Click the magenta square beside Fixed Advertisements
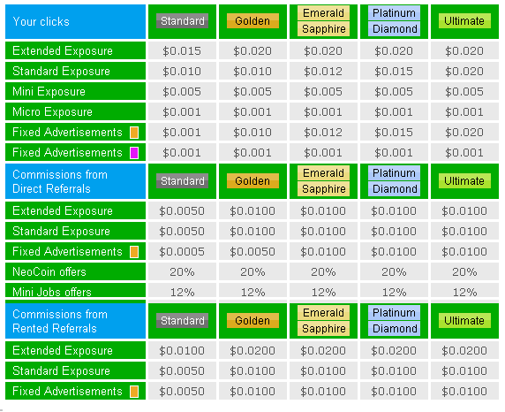 [x=134, y=153]
